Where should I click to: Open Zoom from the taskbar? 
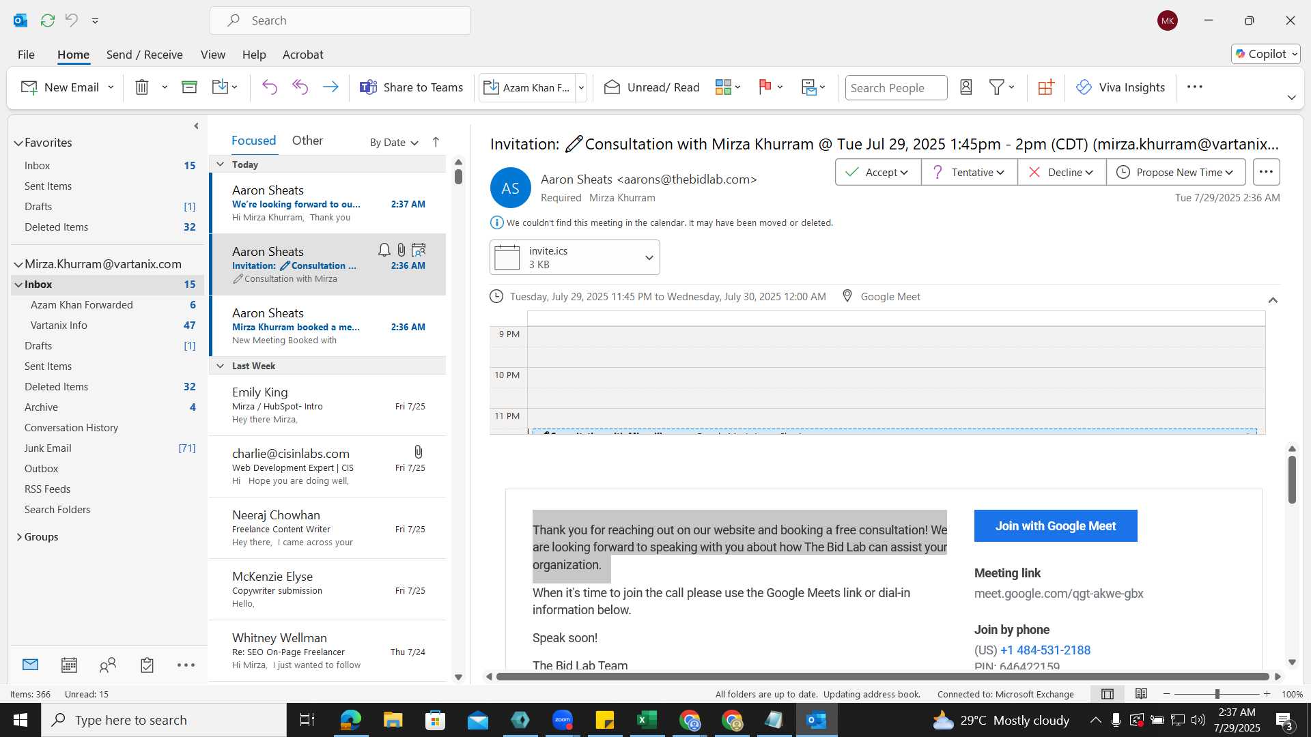coord(563,720)
